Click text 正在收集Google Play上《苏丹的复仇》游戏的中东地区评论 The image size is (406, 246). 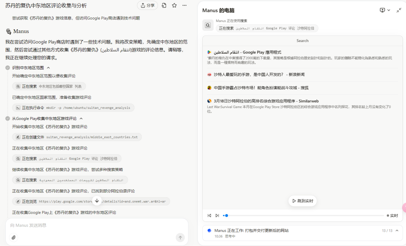tap(64, 213)
